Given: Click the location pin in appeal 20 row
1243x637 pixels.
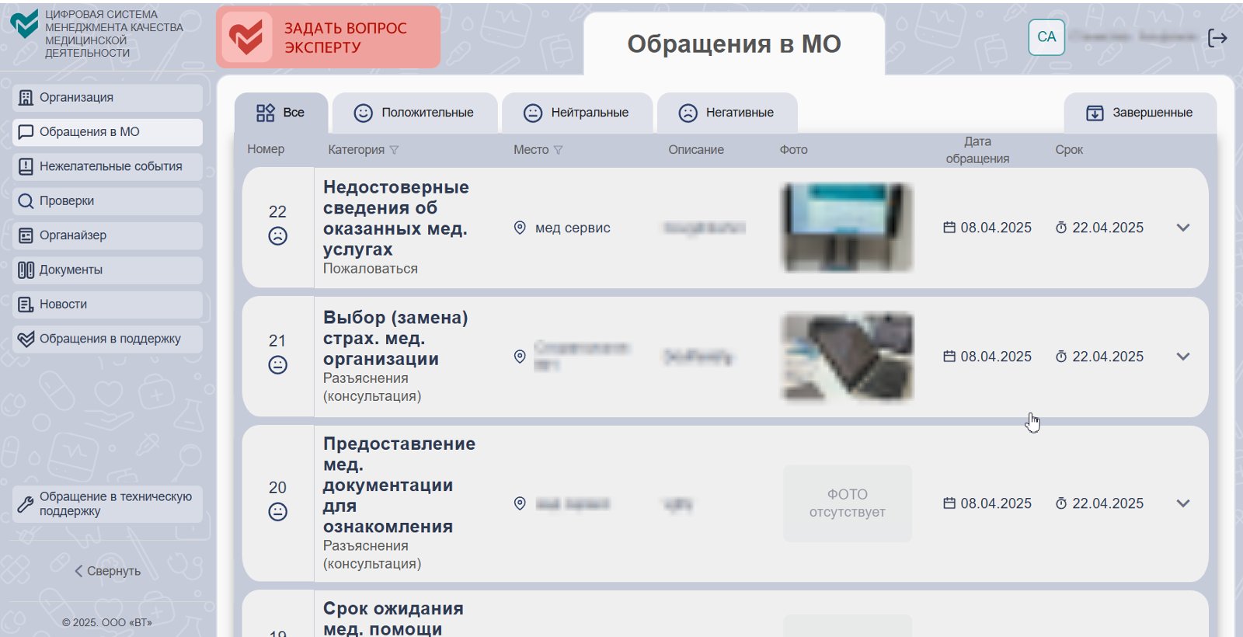Looking at the screenshot, I should 520,503.
